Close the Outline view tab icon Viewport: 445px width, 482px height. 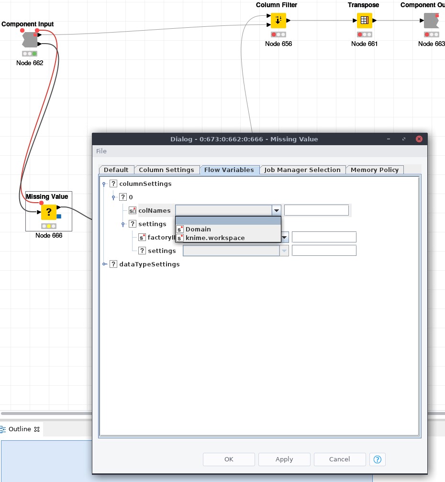[x=37, y=429]
